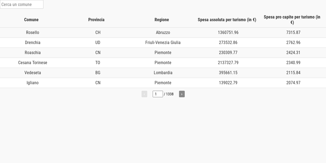Select the Rosello row
Image resolution: width=326 pixels, height=163 pixels.
[163, 33]
